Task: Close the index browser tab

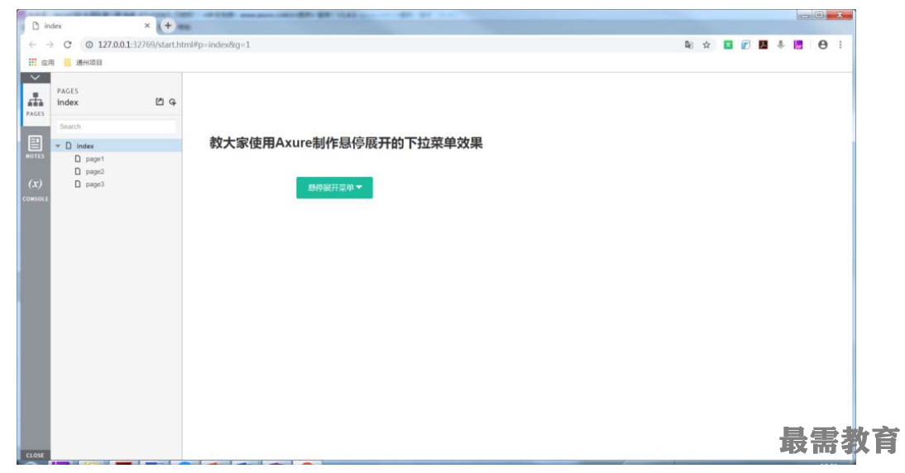Action: [x=146, y=26]
